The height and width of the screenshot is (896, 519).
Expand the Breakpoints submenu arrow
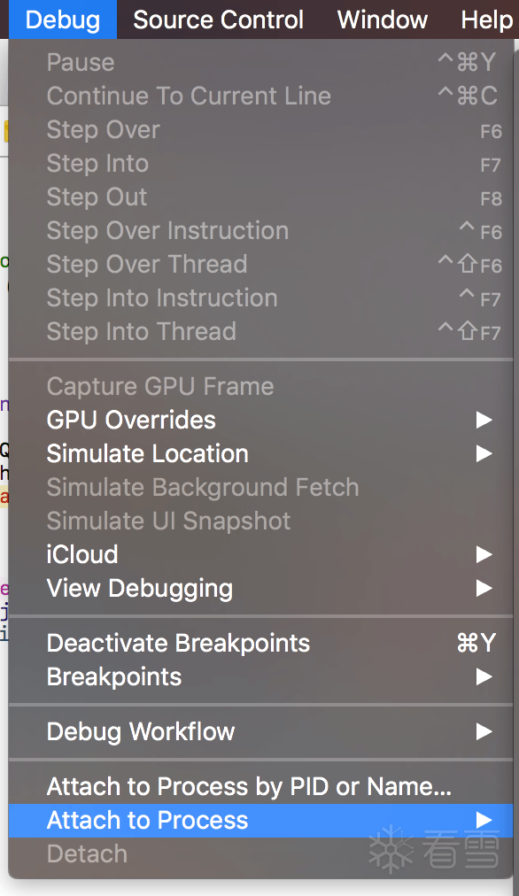(x=484, y=677)
